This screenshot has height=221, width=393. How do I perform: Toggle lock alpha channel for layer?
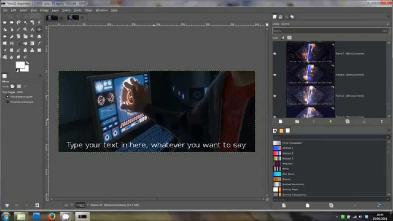coord(289,38)
